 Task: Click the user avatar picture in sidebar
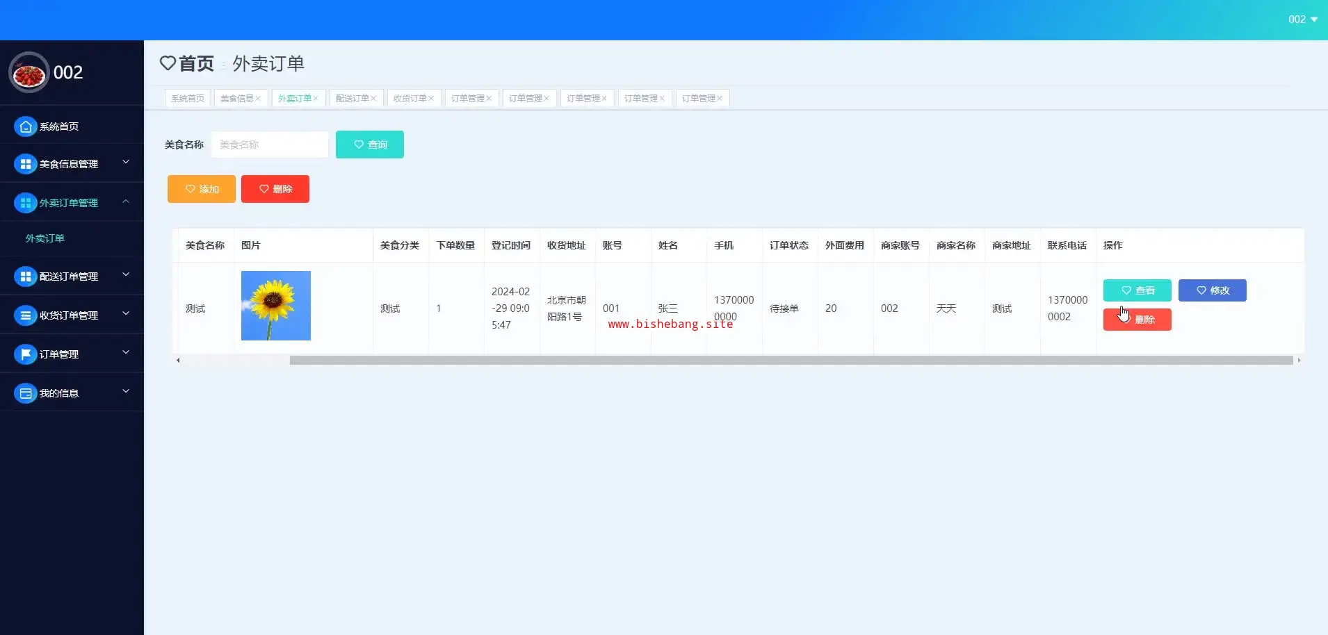tap(29, 73)
